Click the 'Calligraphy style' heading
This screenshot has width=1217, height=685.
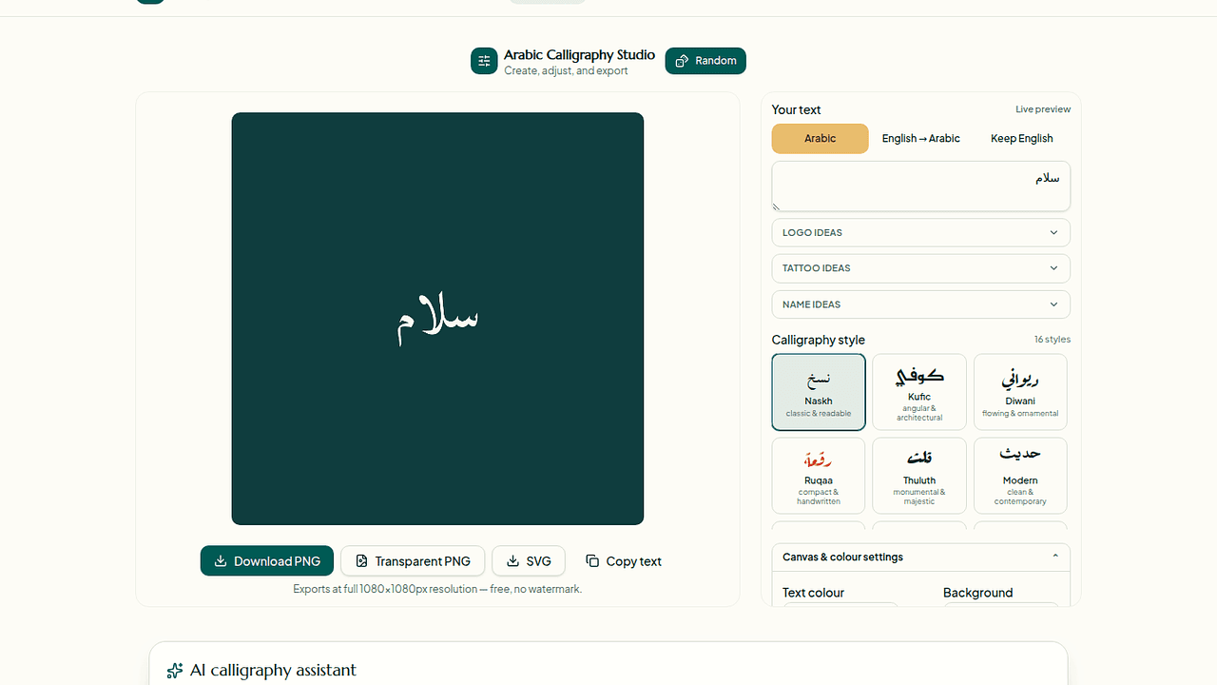(x=819, y=340)
